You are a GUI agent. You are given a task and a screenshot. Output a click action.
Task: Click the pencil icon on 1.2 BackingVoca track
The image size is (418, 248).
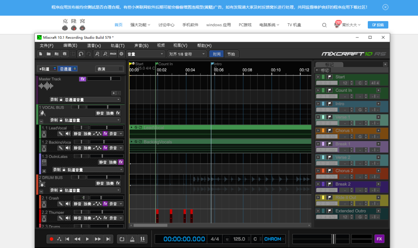click(x=61, y=148)
